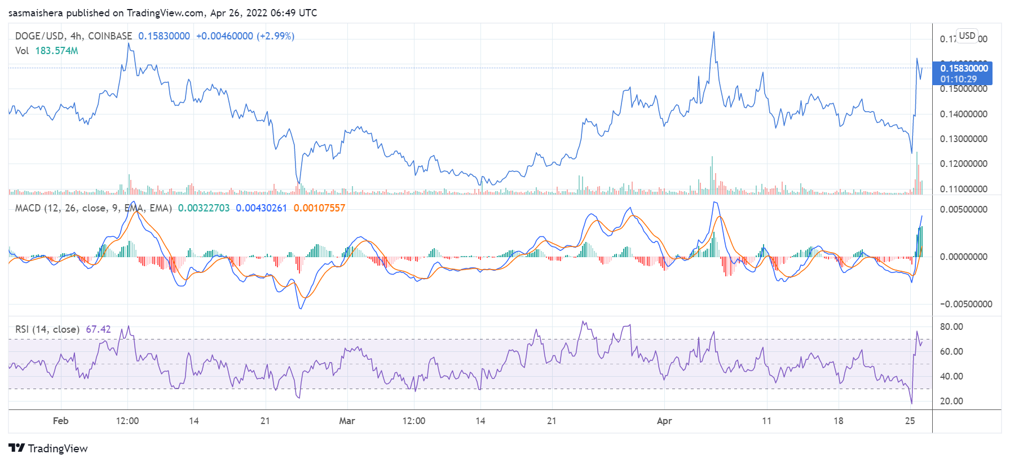Screen dimensions: 1010x463
Task: Click MACD line value 0.00430261
Action: click(262, 208)
